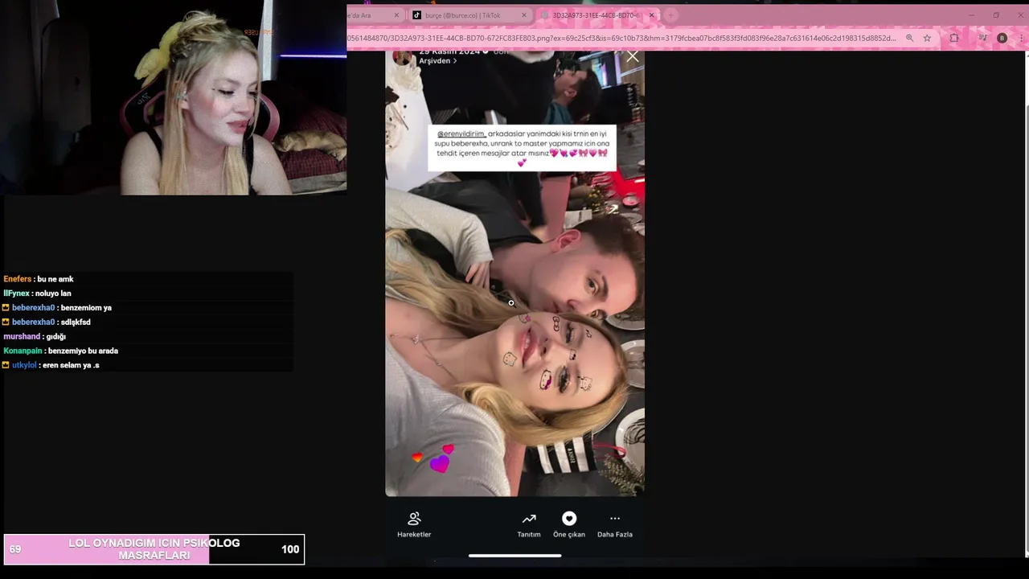The width and height of the screenshot is (1029, 579).
Task: Minimize the browser window
Action: [x=971, y=15]
